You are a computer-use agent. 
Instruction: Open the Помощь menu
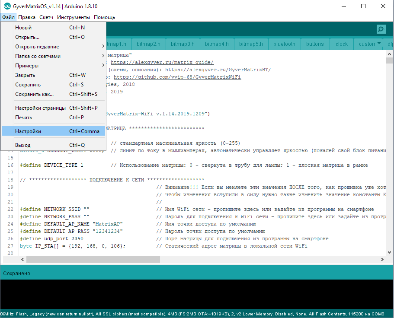click(104, 17)
